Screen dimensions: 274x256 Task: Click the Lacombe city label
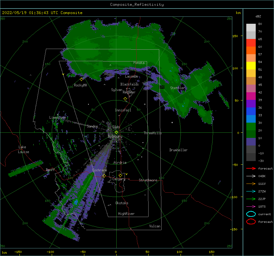[132, 76]
